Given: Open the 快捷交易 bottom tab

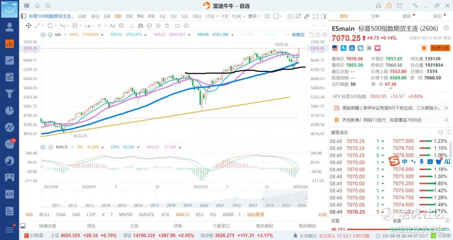Looking at the screenshot, I should point(47,226).
